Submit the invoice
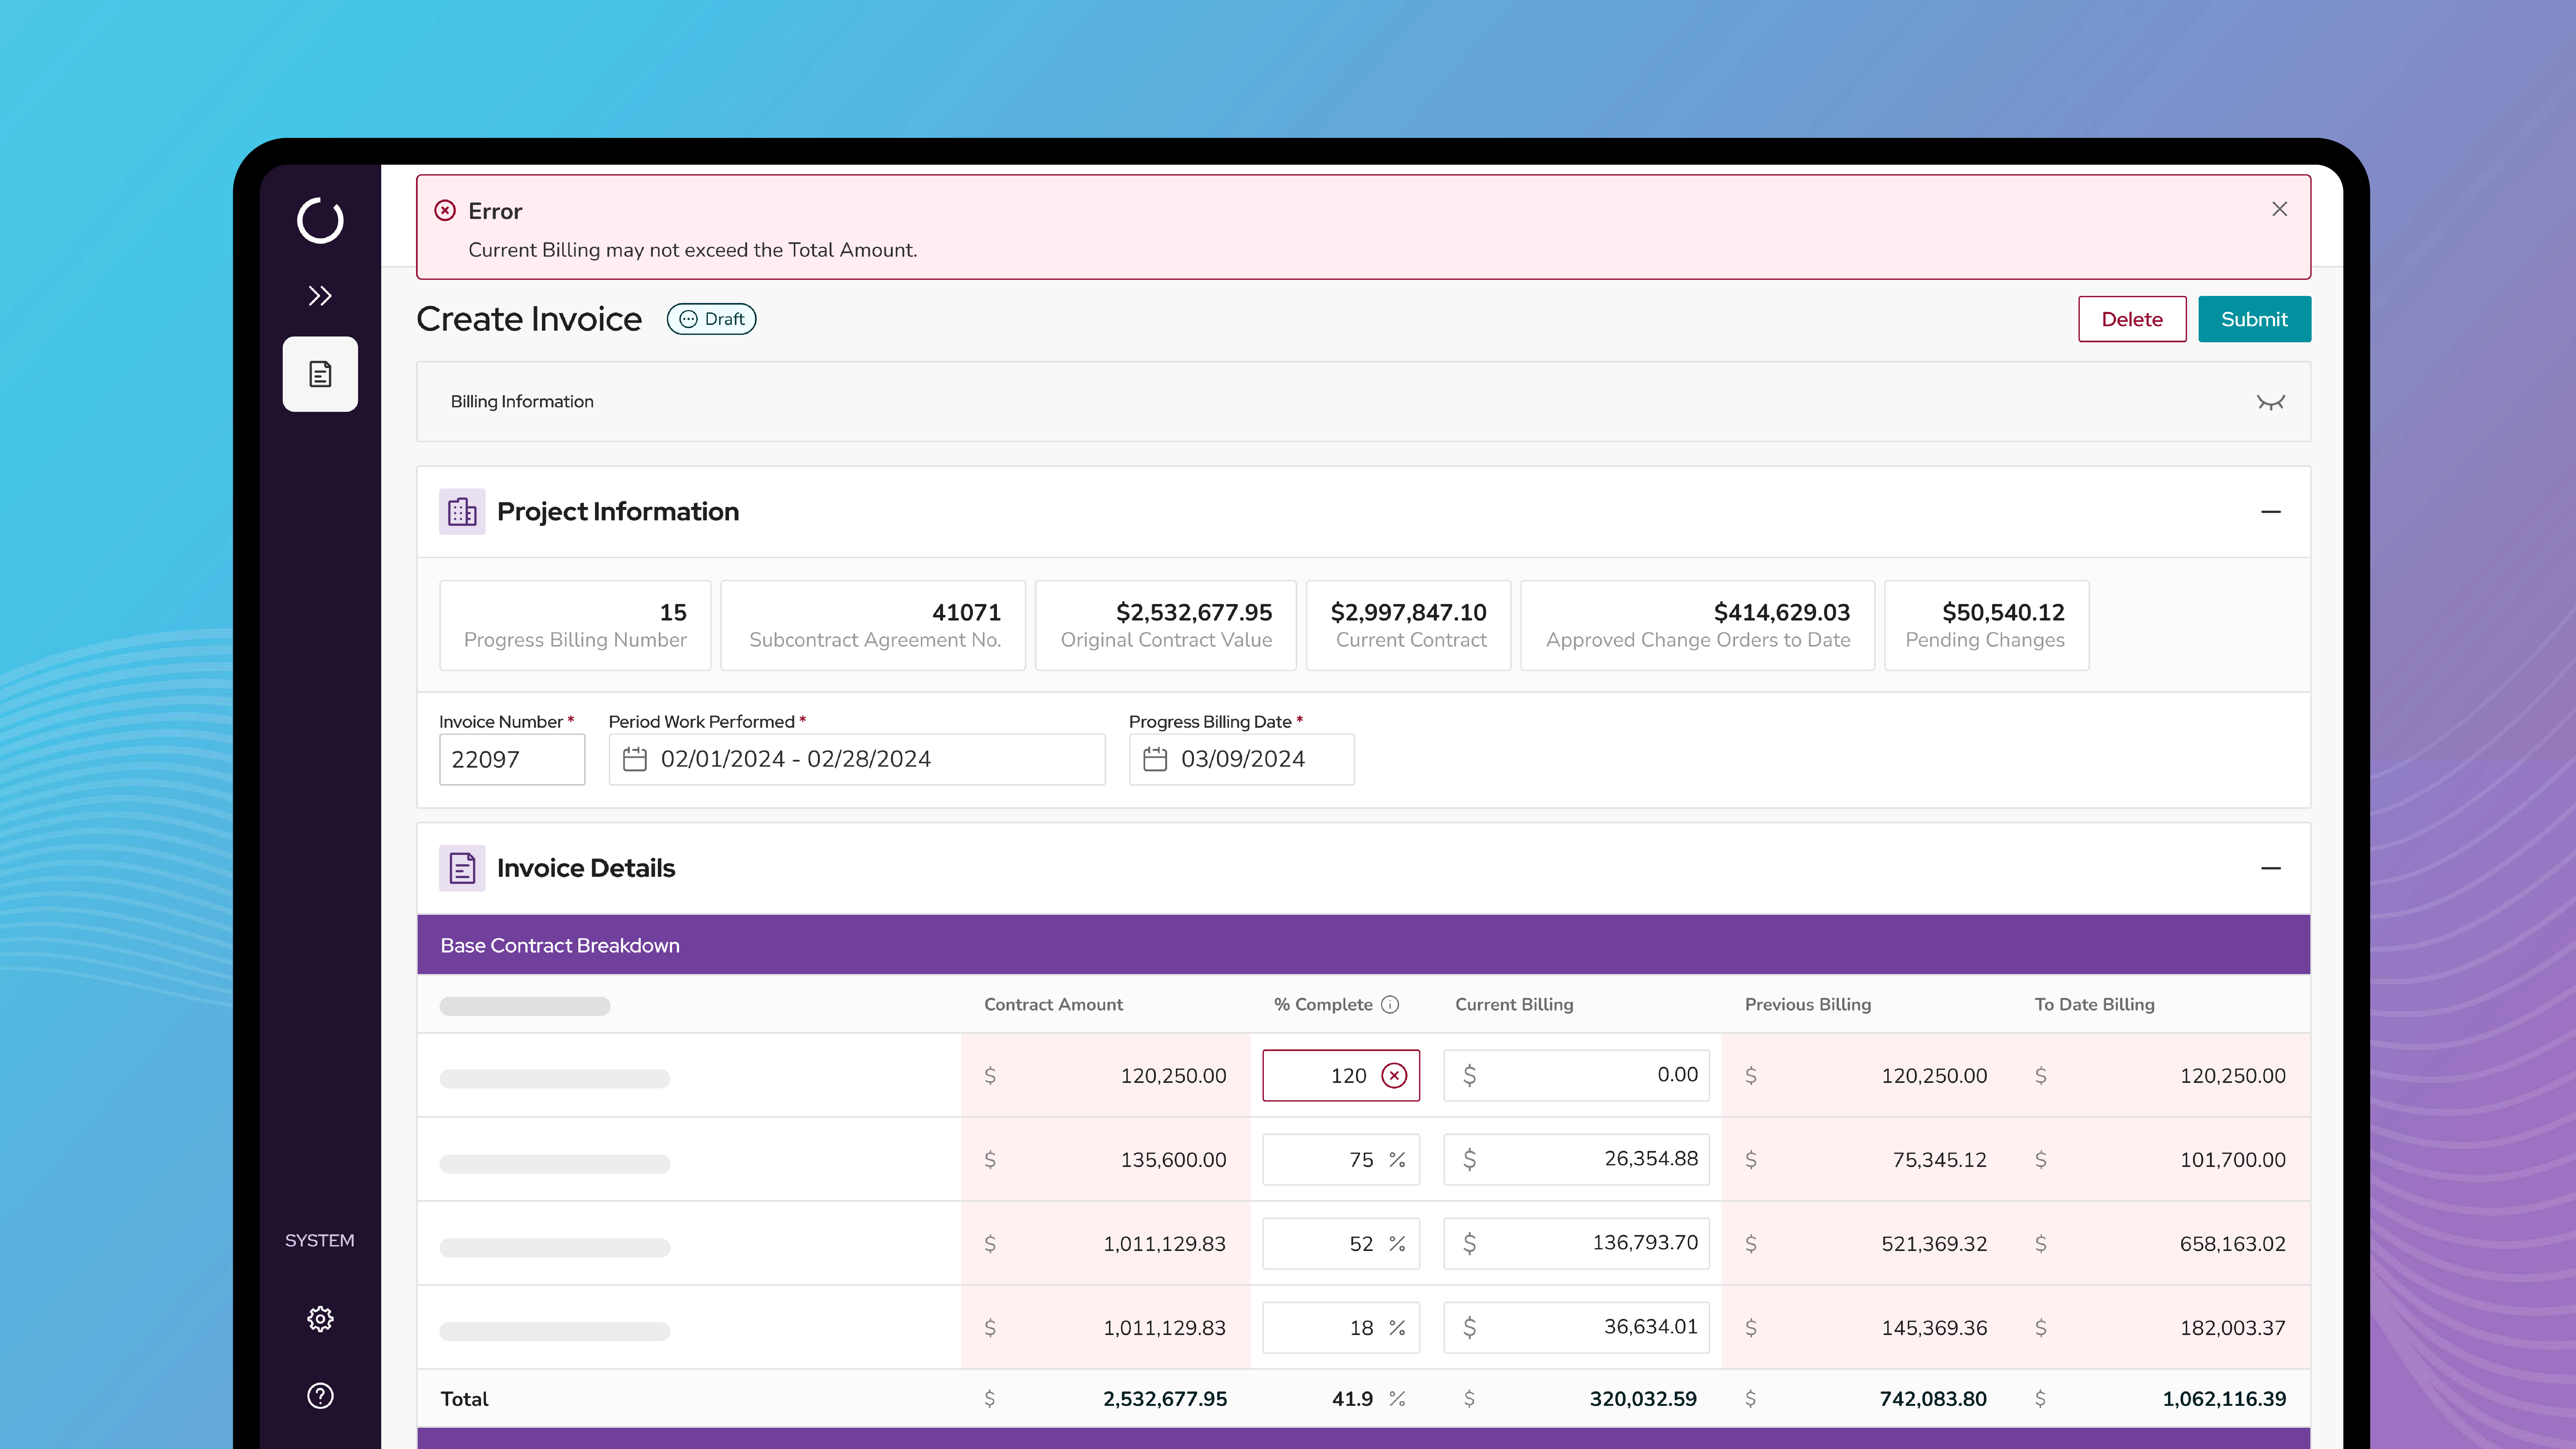 pyautogui.click(x=2254, y=319)
